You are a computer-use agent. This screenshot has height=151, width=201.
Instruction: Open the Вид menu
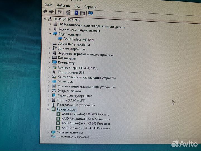(77, 6)
